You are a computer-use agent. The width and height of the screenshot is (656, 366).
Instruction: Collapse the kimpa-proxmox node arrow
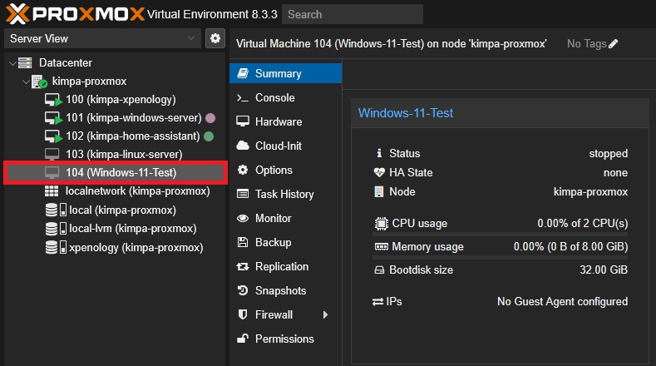pos(25,82)
